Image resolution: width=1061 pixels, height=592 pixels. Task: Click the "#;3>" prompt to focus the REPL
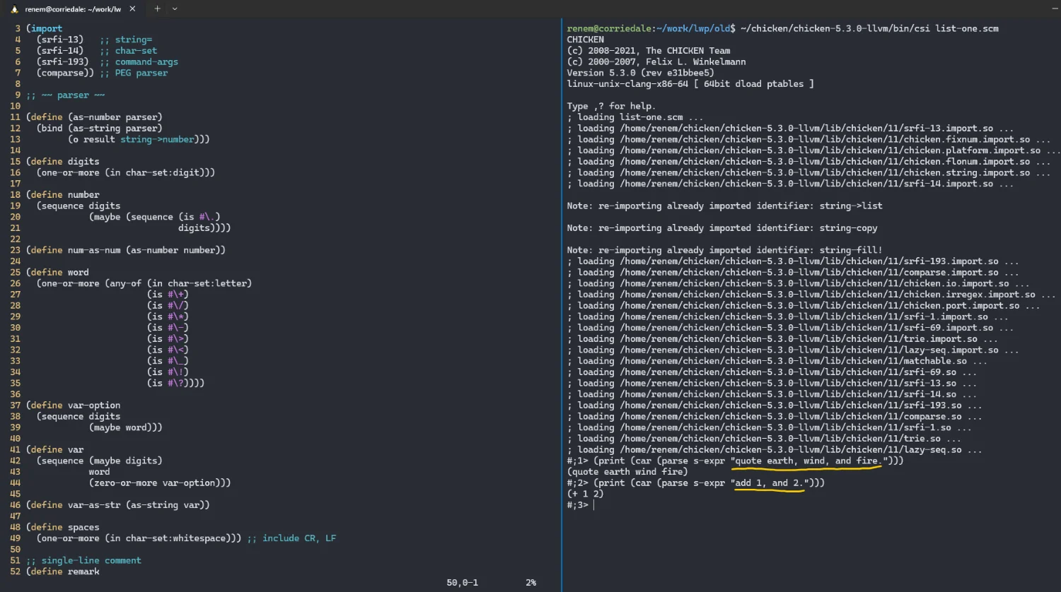coord(577,505)
